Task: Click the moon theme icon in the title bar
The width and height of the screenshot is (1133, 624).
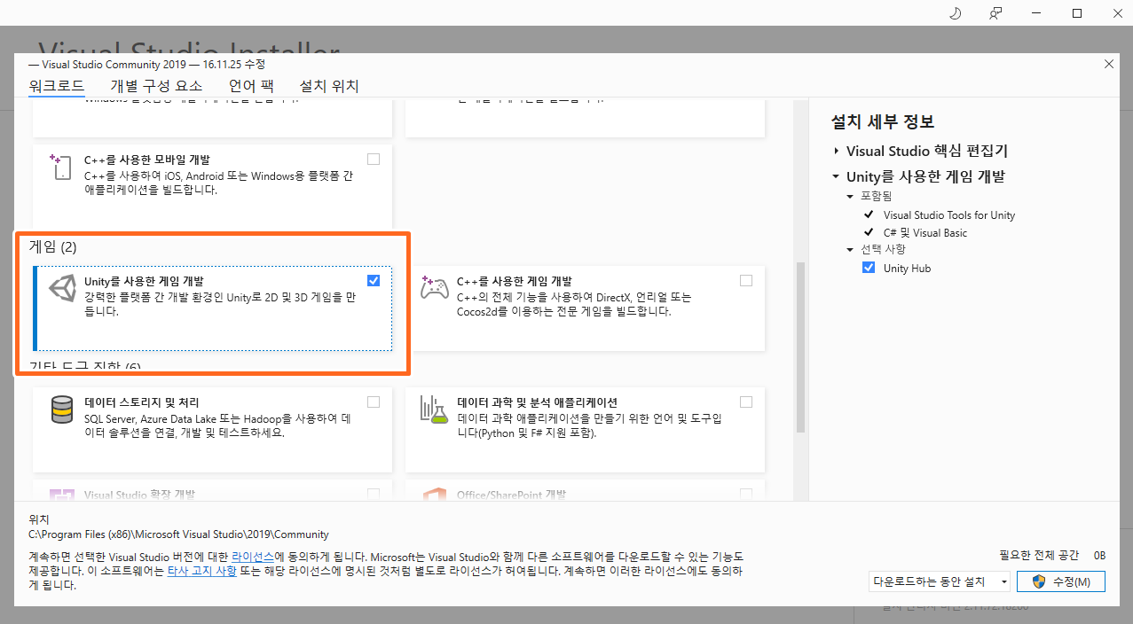Action: pyautogui.click(x=956, y=13)
